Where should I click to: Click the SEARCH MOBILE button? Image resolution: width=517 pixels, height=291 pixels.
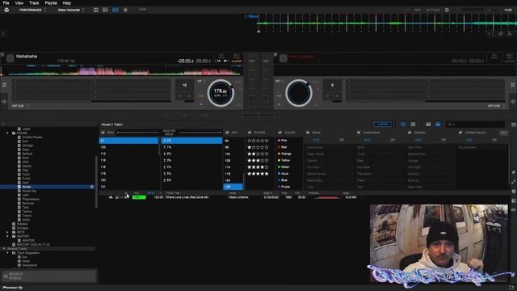point(48,276)
